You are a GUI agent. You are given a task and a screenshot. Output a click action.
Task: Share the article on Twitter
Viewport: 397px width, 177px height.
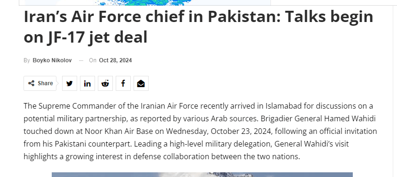click(x=70, y=83)
